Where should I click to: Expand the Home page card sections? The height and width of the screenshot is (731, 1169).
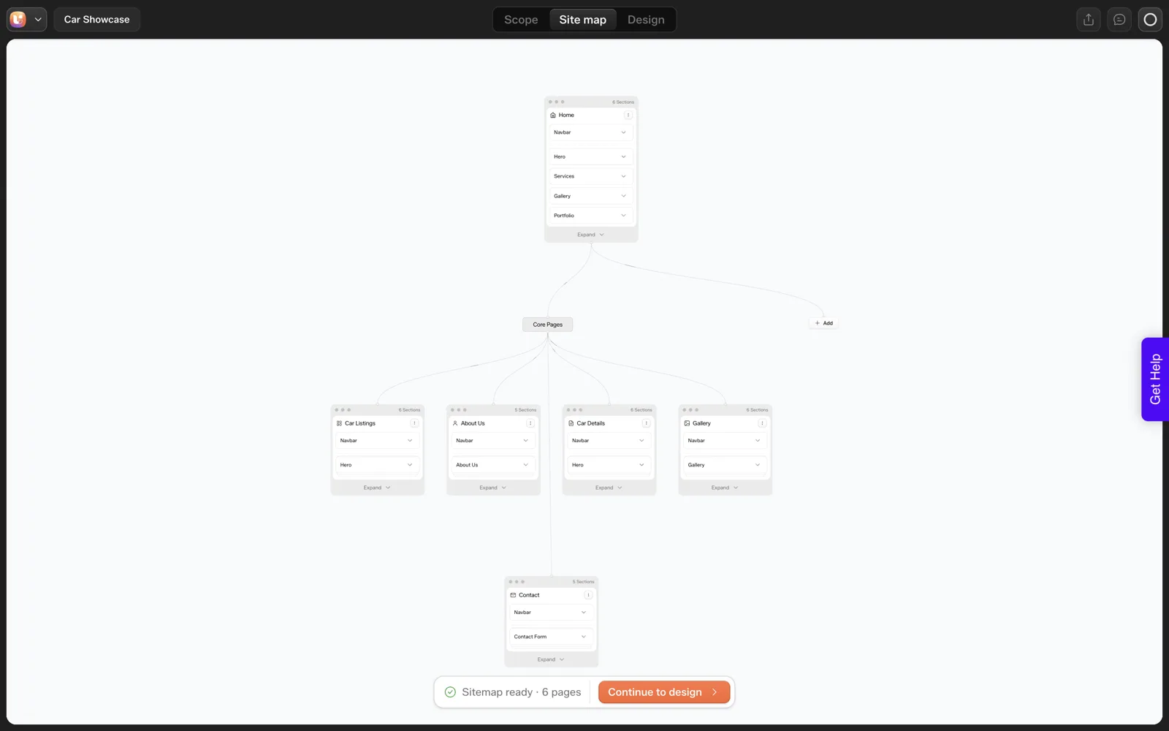tap(591, 235)
